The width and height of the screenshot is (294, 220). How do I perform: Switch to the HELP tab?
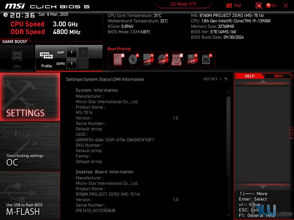point(249,76)
